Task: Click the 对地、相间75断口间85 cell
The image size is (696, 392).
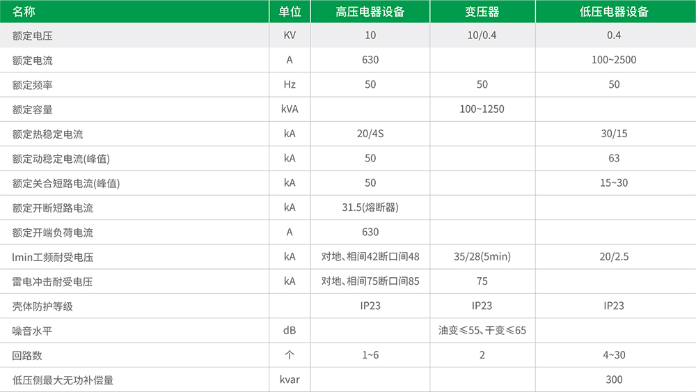Action: (x=370, y=282)
